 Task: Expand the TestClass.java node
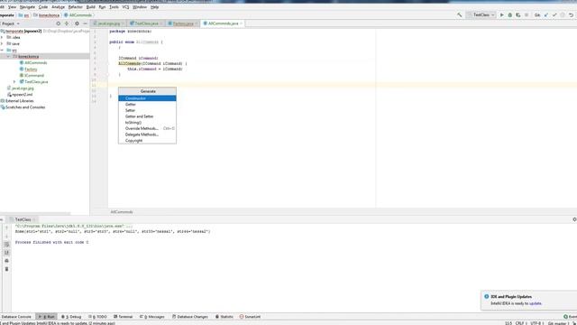(x=14, y=82)
